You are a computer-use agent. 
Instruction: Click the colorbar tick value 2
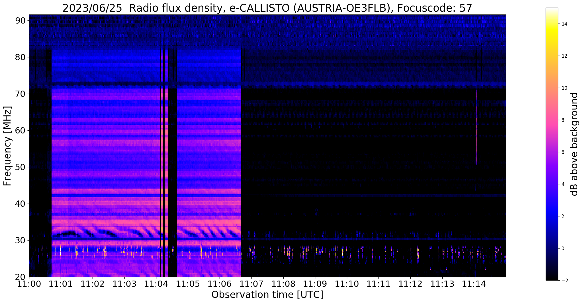[x=563, y=216]
